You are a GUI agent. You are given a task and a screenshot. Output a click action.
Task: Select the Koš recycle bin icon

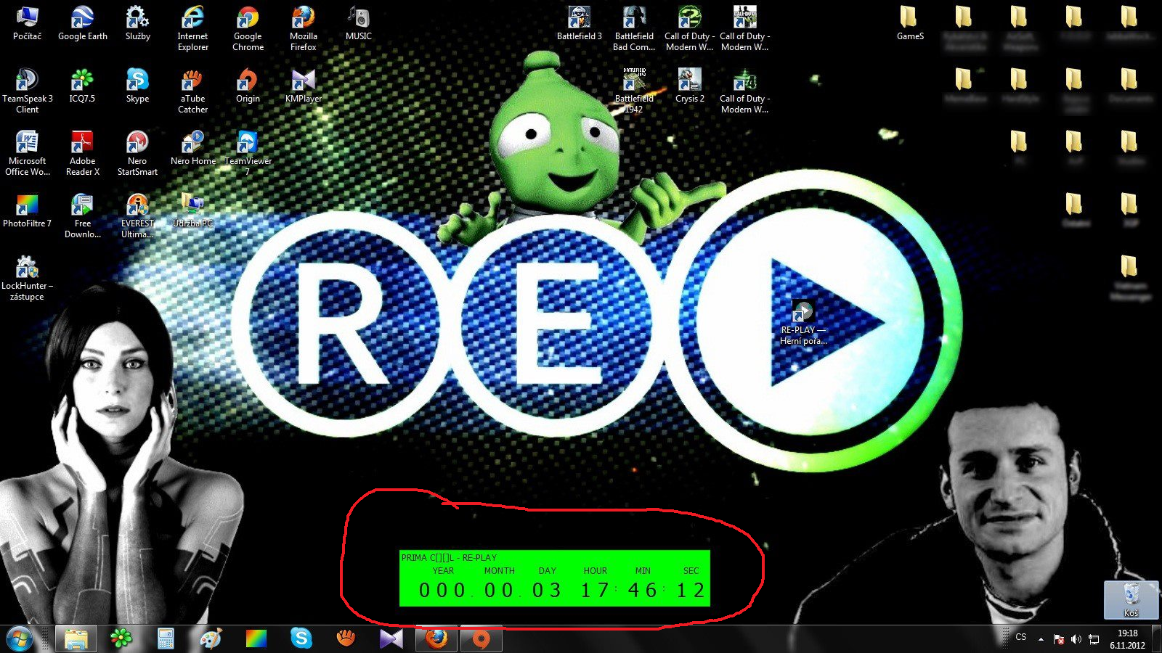(x=1131, y=600)
